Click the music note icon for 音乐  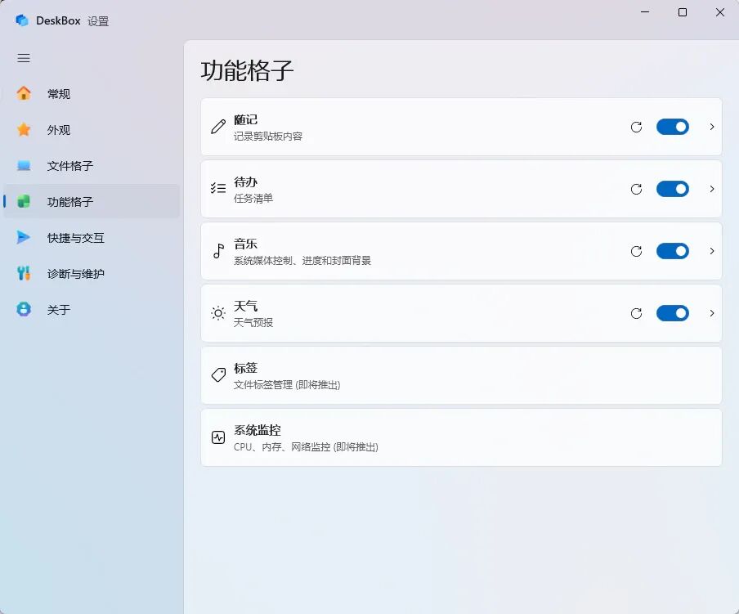click(x=218, y=251)
